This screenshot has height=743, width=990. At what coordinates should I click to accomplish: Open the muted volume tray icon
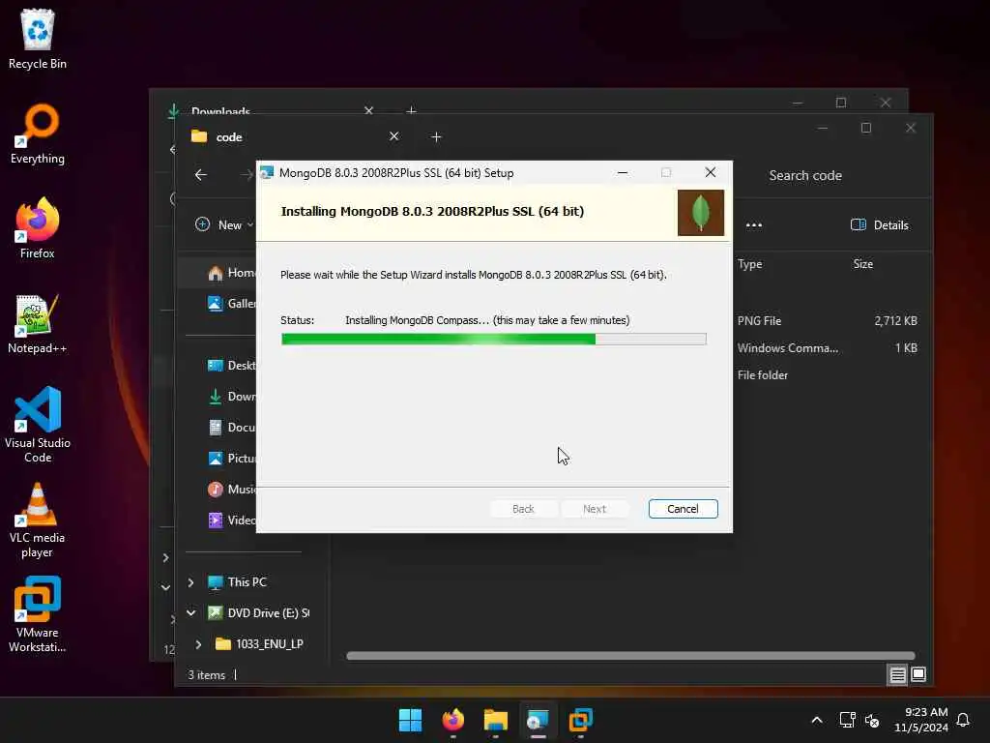872,720
